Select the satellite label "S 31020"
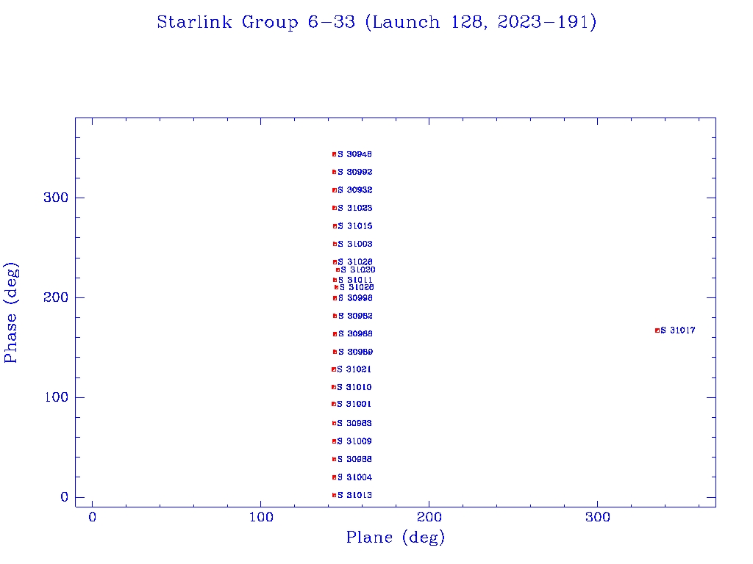753x564 pixels. tap(358, 270)
